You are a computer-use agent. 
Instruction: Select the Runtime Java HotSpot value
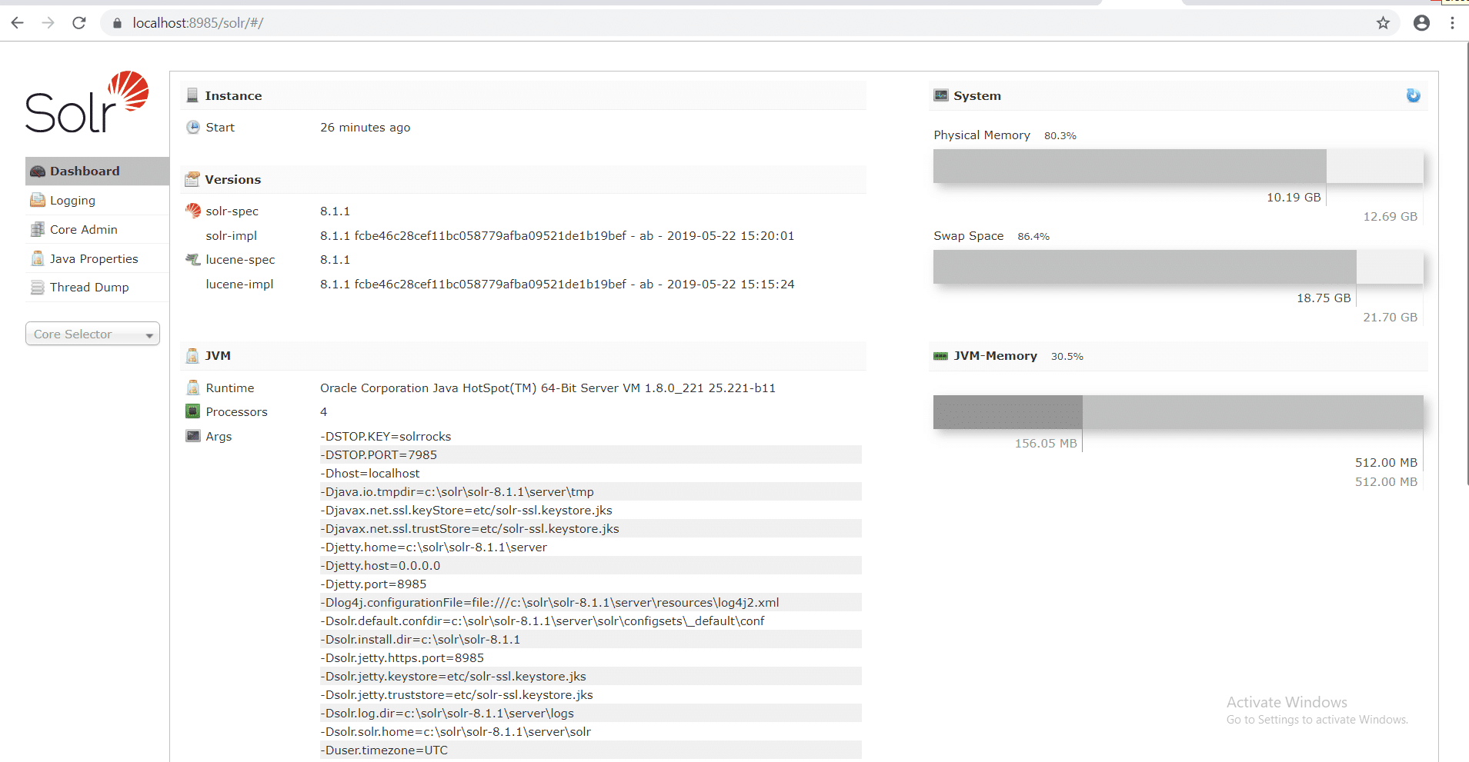[548, 388]
